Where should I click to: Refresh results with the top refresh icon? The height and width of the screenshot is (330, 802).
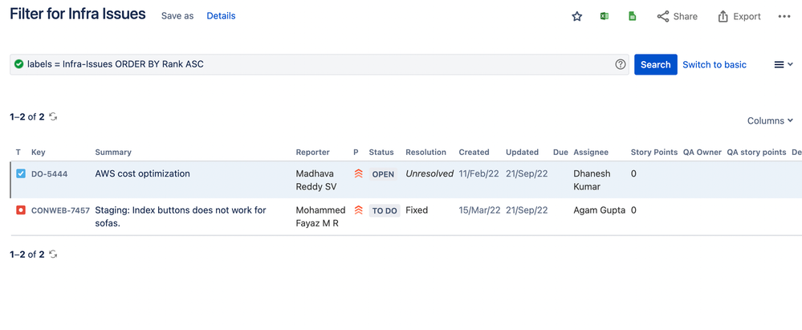pos(53,116)
